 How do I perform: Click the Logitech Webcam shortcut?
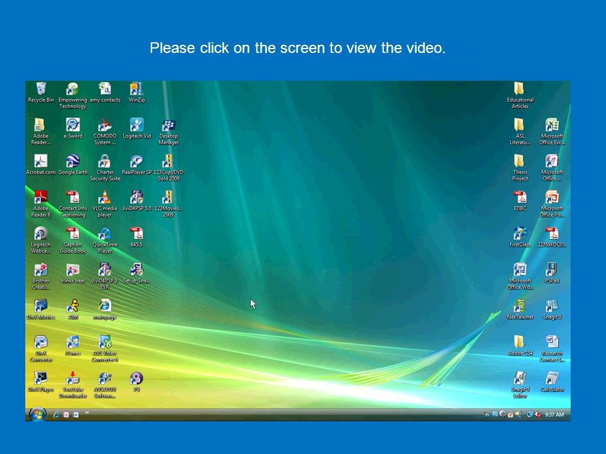[40, 240]
